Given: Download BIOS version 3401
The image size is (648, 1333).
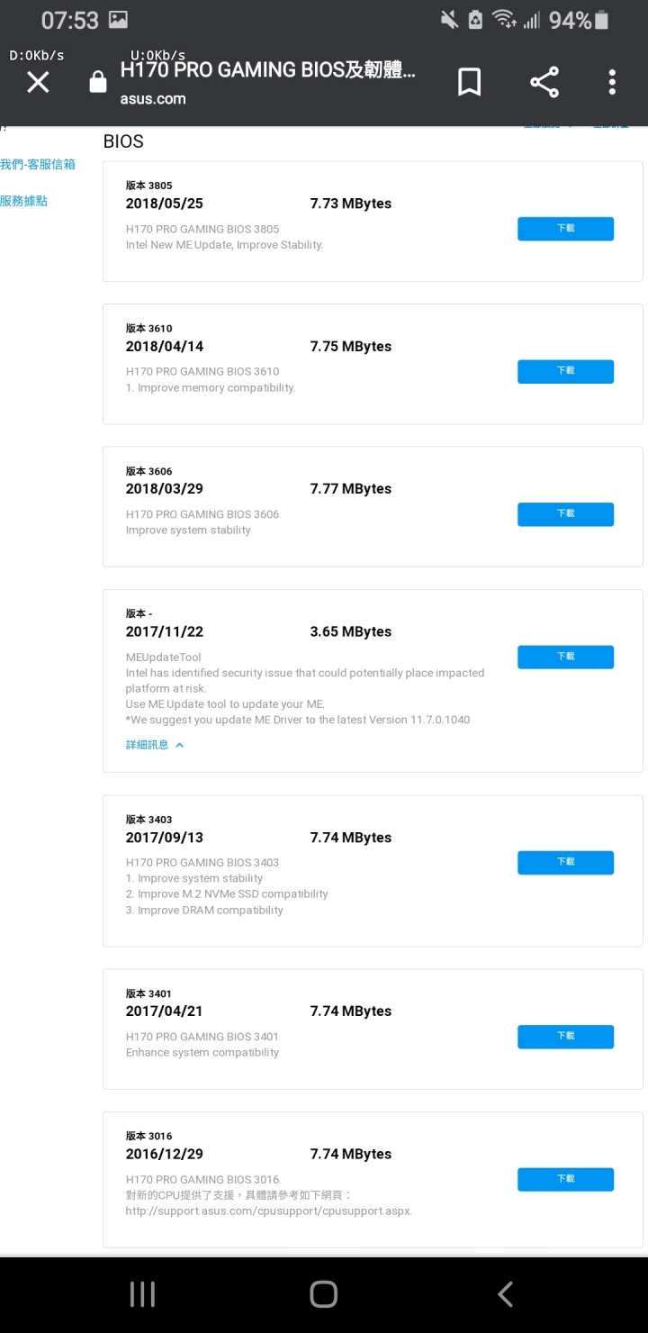Looking at the screenshot, I should pyautogui.click(x=565, y=1037).
